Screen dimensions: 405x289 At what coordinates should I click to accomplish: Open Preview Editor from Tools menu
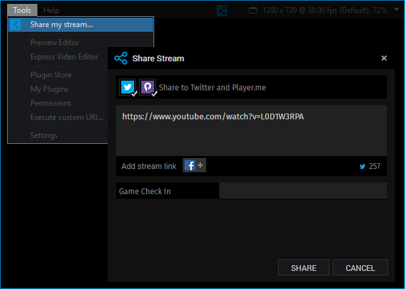click(x=55, y=43)
